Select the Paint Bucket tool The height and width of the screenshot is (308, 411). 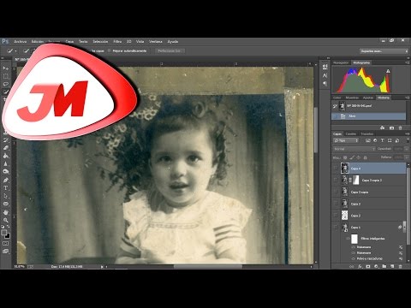point(5,156)
